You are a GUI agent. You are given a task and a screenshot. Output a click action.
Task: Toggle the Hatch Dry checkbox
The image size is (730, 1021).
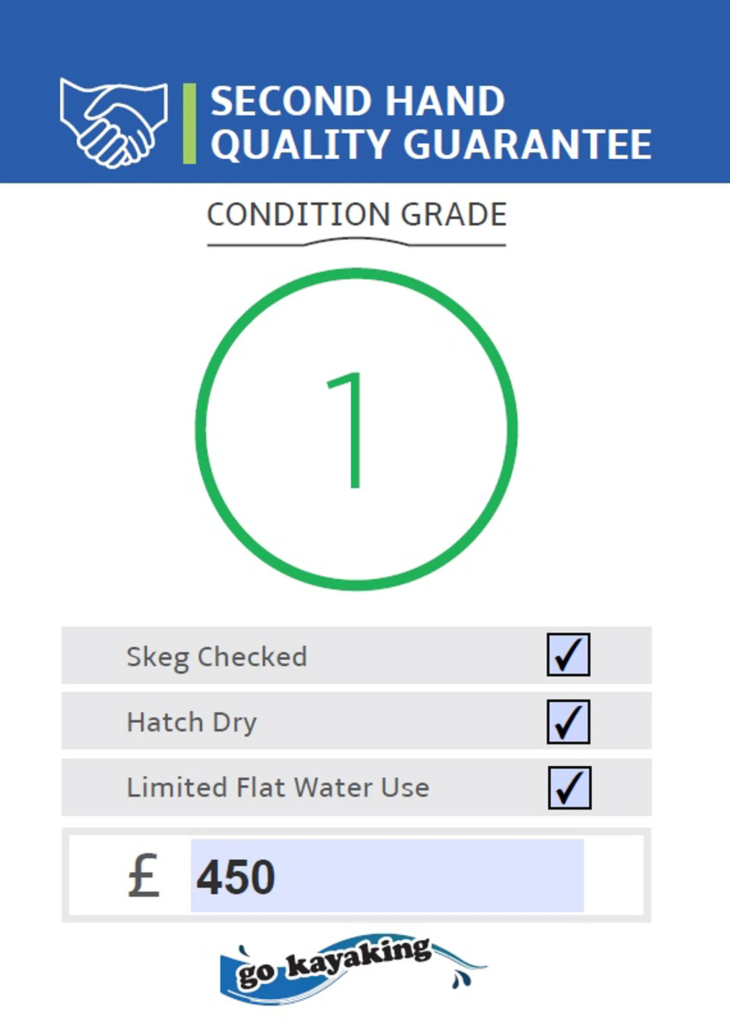[x=569, y=722]
